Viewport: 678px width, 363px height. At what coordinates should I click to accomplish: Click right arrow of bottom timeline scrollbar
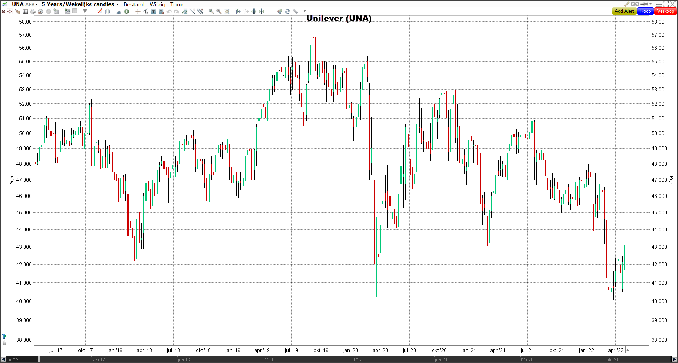click(674, 359)
